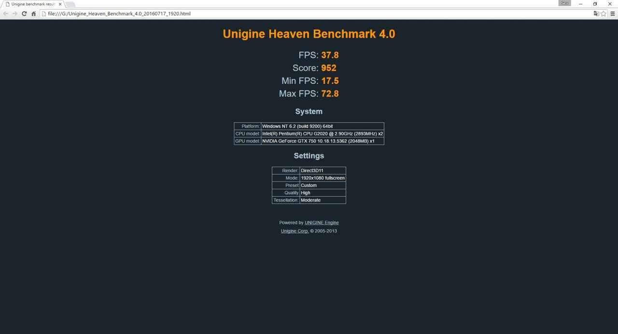Click the Quality label cell
Image resolution: width=618 pixels, height=334 pixels.
pyautogui.click(x=286, y=193)
